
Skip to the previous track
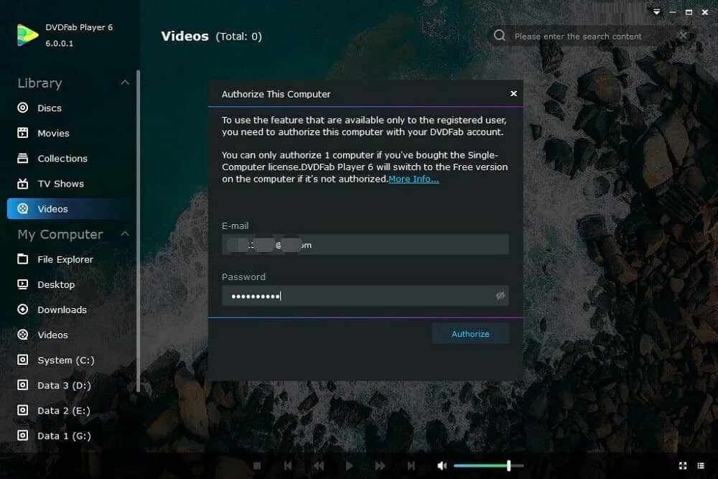pos(288,466)
